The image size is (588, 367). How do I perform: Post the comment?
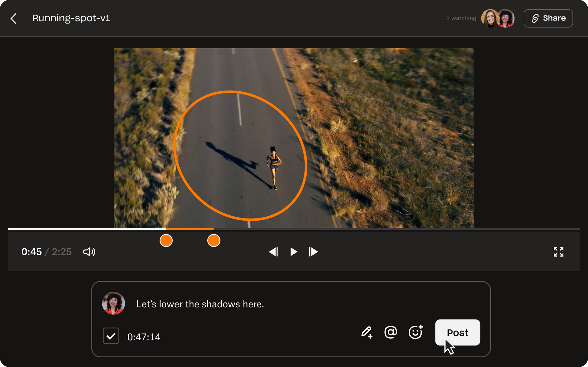tap(457, 332)
